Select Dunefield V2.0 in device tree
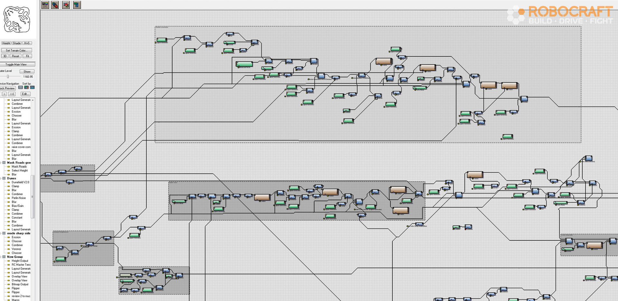Viewport: 618px width, 301px height. coord(20,182)
